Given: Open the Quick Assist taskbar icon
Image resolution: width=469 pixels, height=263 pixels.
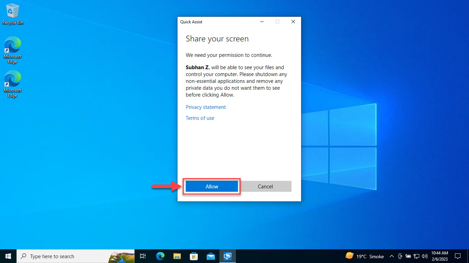Looking at the screenshot, I should [x=228, y=256].
